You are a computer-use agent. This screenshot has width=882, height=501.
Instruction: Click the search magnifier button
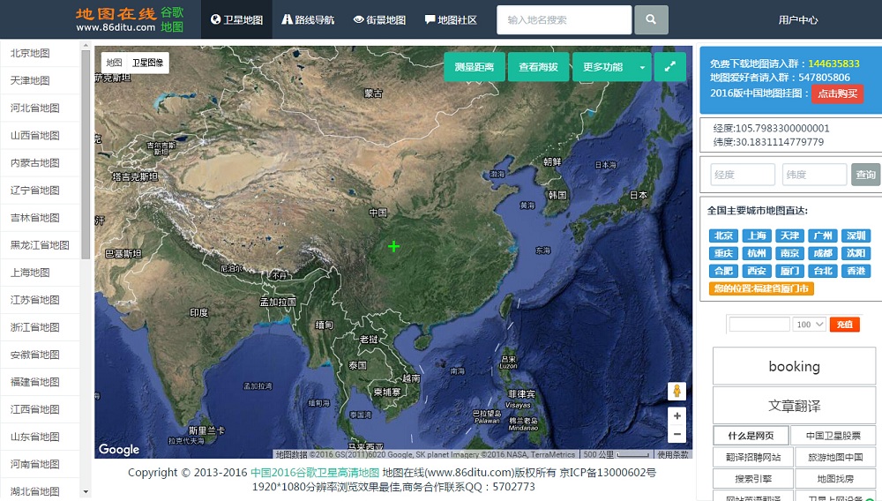point(651,19)
